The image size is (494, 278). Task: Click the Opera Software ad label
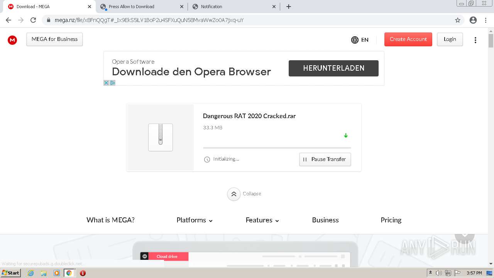click(x=133, y=62)
